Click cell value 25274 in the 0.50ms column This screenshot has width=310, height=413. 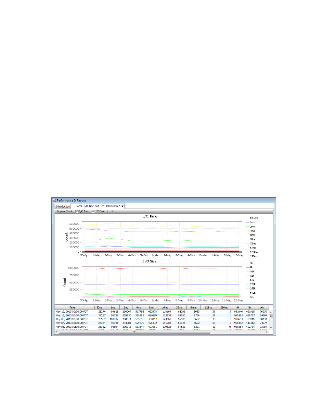point(102,312)
